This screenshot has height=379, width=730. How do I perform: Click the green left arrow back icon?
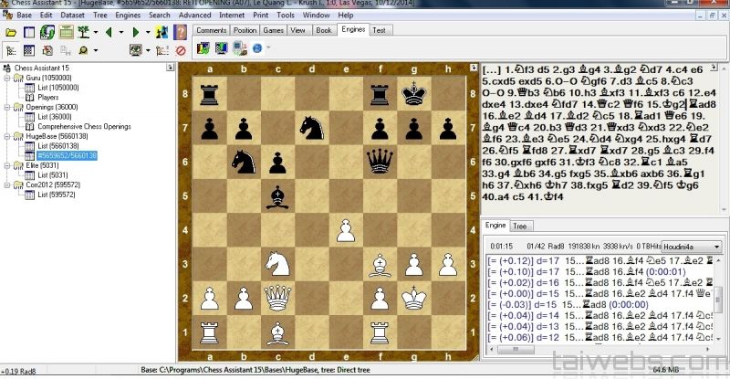point(110,32)
